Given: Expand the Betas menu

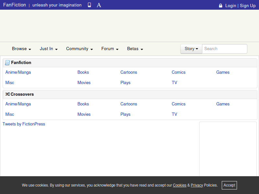Looking at the screenshot, I should (x=135, y=49).
